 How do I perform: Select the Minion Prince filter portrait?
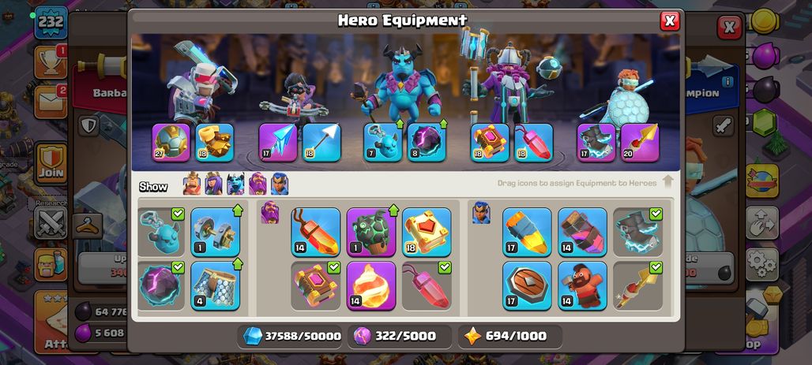[235, 184]
